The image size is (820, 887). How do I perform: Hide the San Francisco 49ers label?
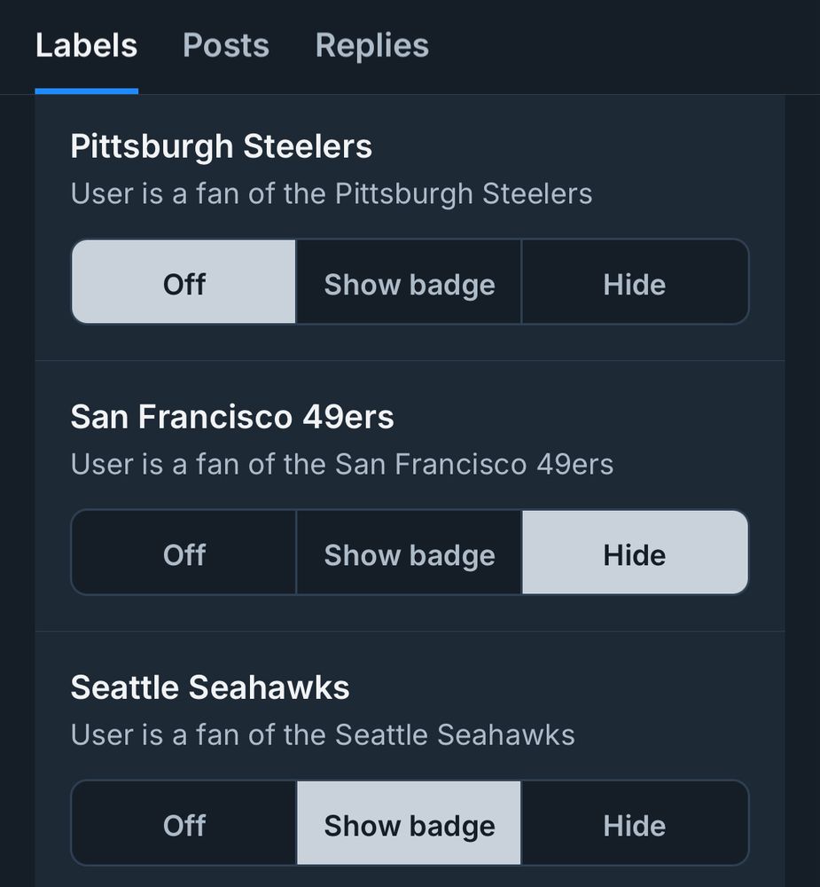(x=635, y=553)
